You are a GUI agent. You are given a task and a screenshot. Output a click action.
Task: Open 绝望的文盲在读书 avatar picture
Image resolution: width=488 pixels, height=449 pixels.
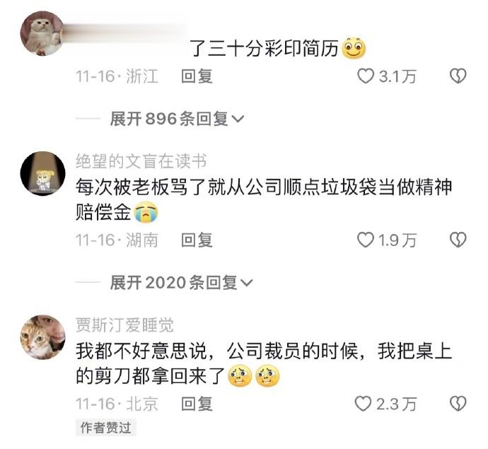click(x=42, y=174)
